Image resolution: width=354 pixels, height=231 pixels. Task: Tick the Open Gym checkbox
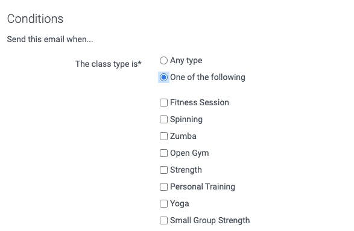click(x=163, y=153)
